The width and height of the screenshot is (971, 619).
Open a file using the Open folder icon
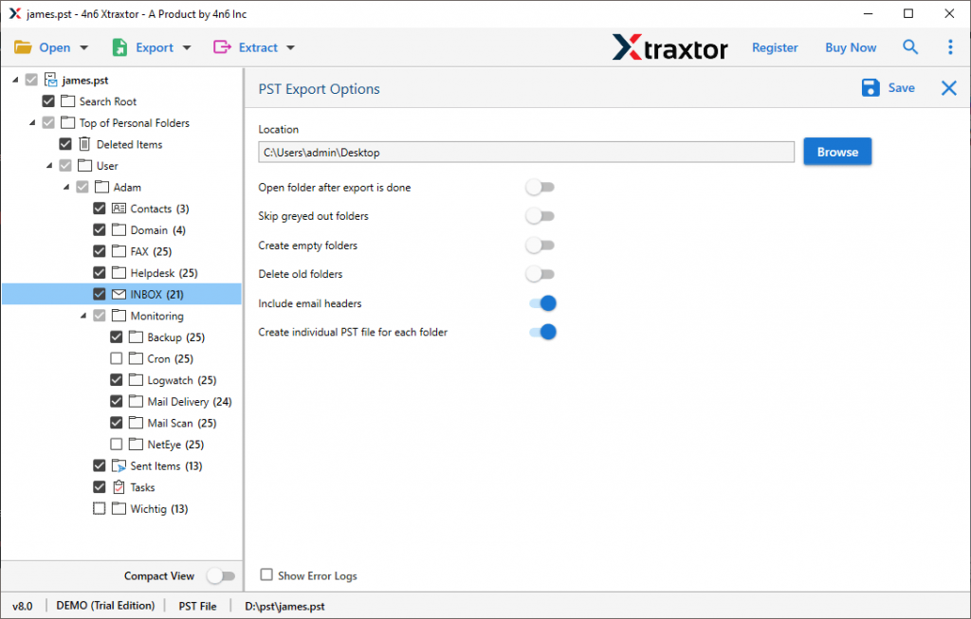point(23,46)
